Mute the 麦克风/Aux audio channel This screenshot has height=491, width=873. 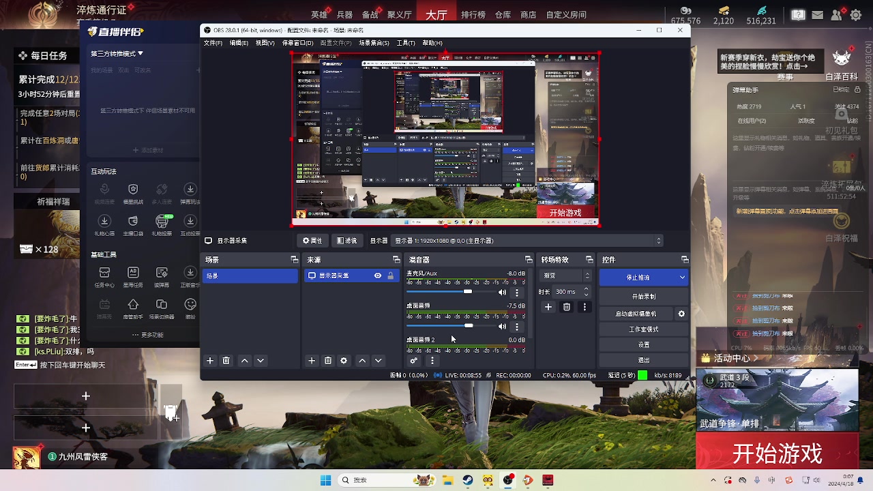(502, 293)
